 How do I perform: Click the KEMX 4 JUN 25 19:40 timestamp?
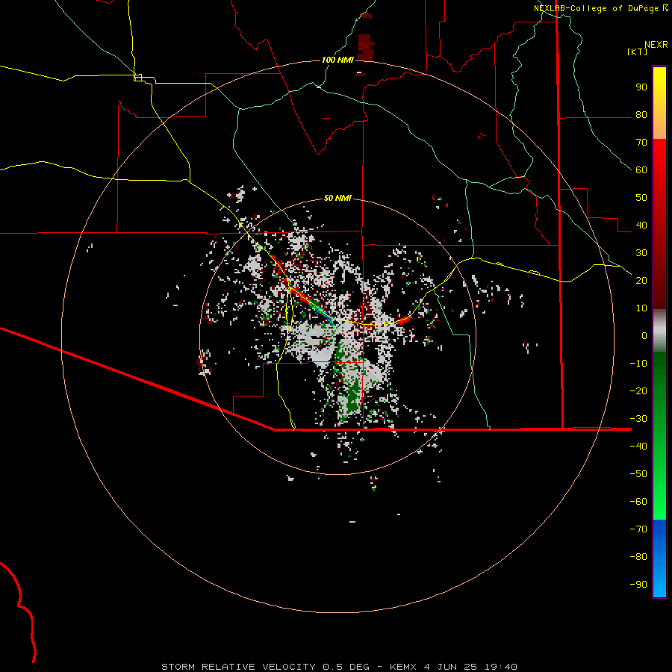pos(453,667)
